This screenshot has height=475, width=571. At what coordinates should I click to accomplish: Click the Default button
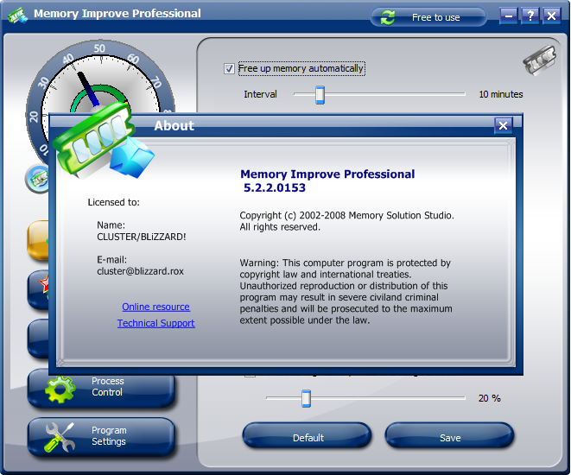[x=307, y=436]
